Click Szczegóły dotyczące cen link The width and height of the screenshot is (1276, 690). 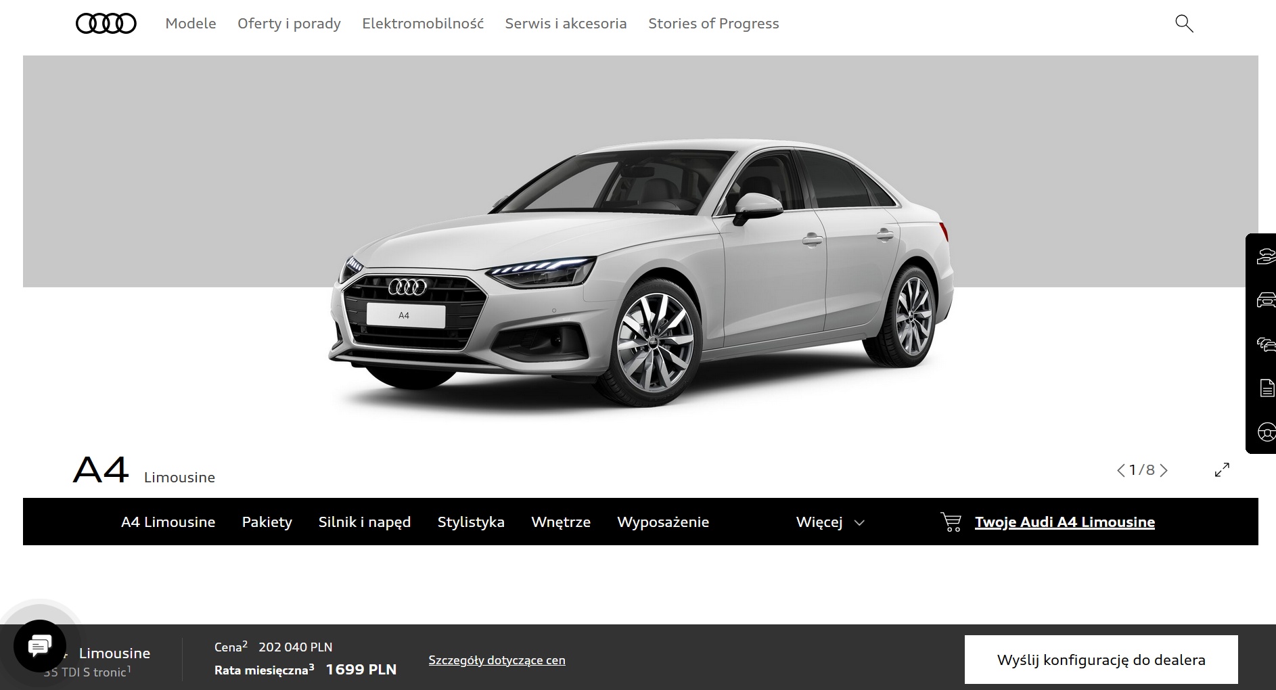click(x=497, y=660)
